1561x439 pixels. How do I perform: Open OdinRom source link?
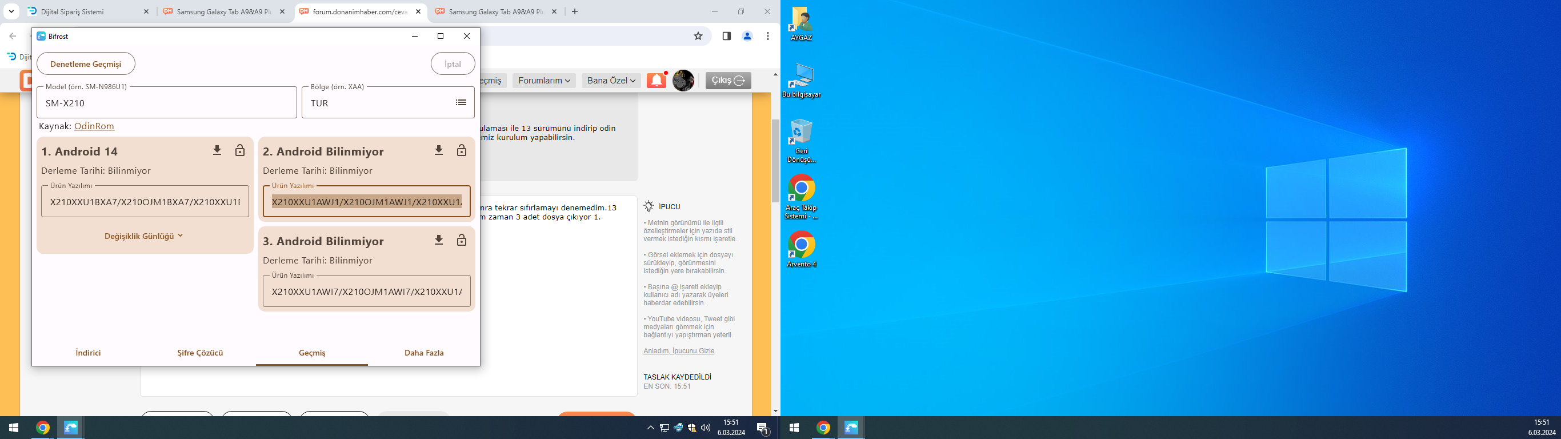coord(94,126)
